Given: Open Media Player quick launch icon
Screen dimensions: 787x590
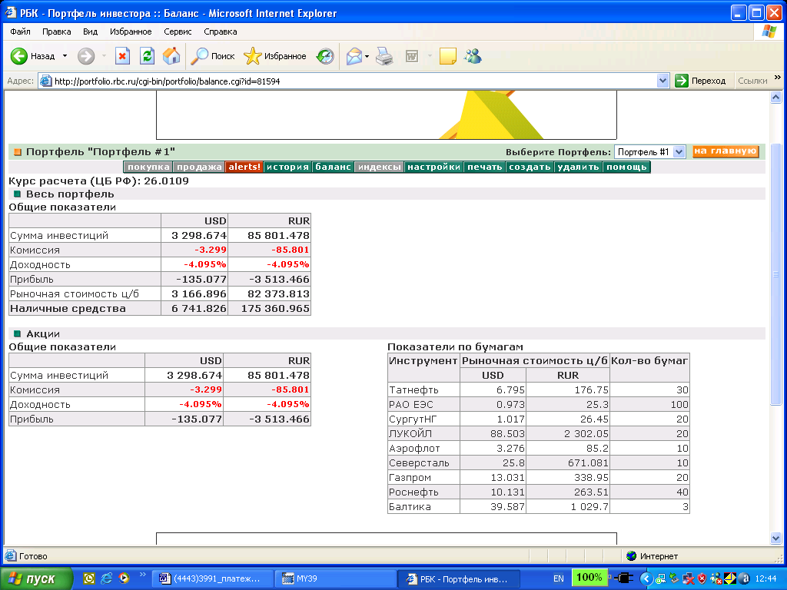Looking at the screenshot, I should [x=124, y=578].
